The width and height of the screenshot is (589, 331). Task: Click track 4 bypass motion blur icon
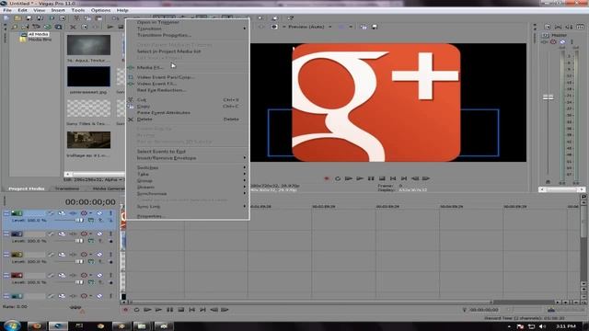[51, 275]
